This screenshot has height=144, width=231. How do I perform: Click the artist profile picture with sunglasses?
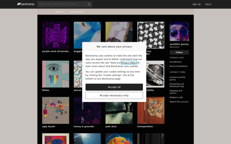point(179,31)
